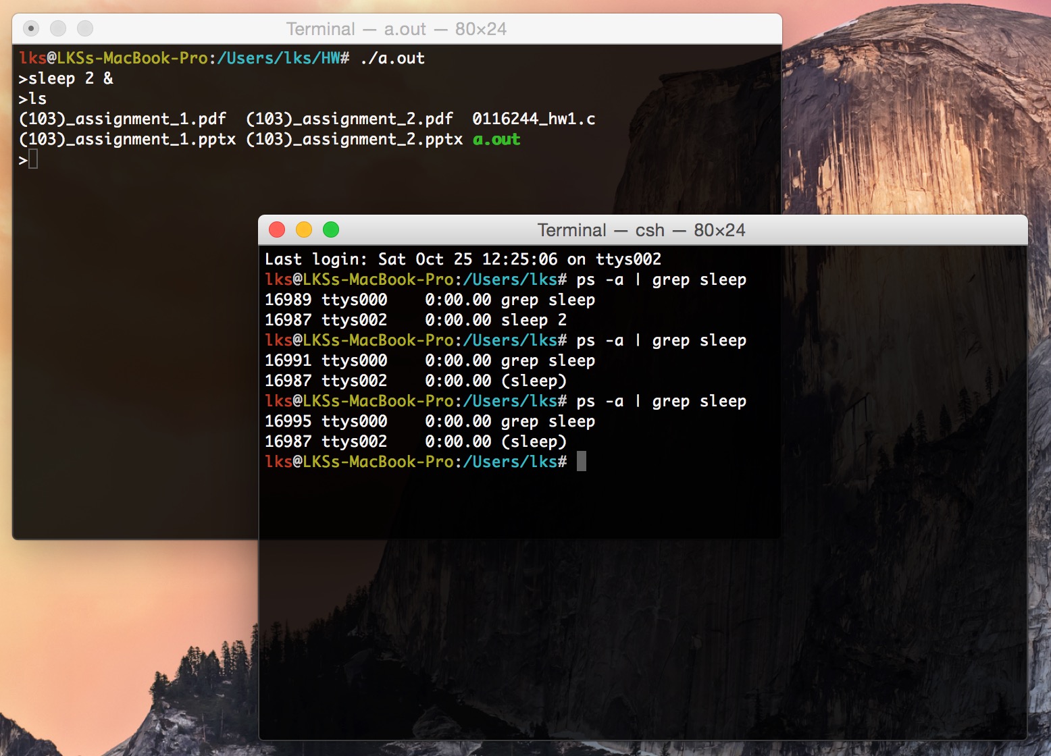Image resolution: width=1051 pixels, height=756 pixels.
Task: Click the '16989 ttys000 grep sleep' process row
Action: click(430, 300)
